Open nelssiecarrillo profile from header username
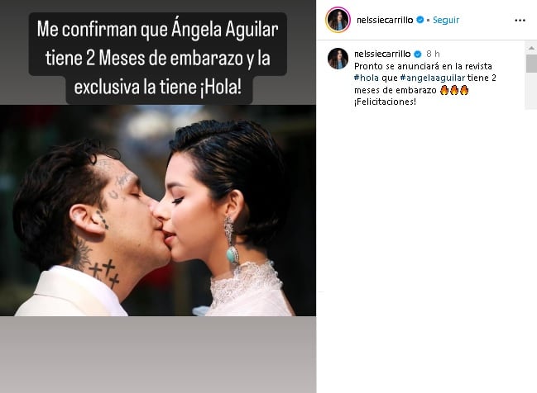 point(385,20)
